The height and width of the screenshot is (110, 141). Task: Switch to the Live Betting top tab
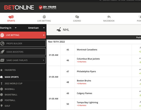pos(44,18)
